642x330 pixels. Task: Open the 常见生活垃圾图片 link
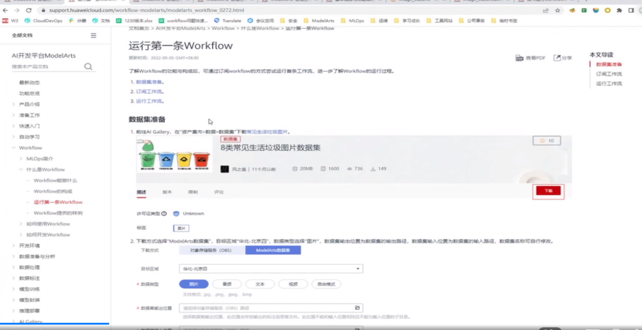(267, 132)
